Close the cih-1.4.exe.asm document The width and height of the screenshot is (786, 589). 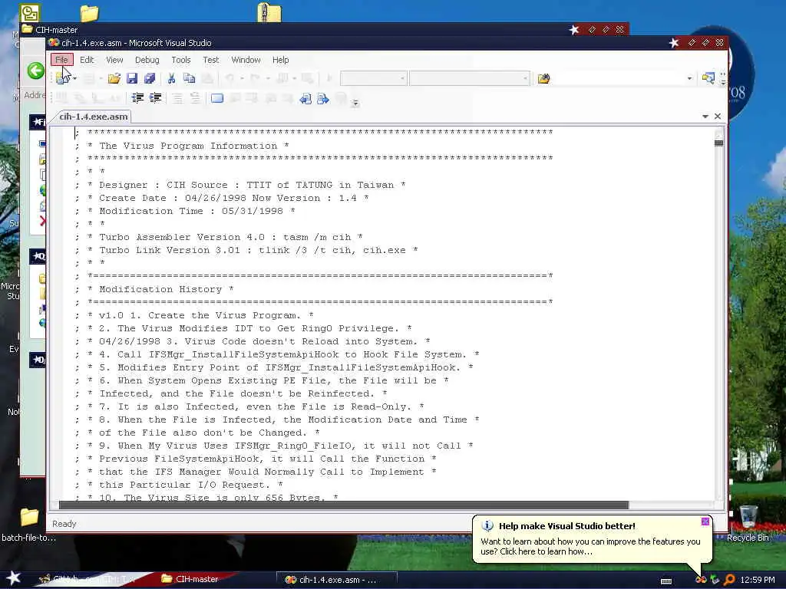(718, 117)
